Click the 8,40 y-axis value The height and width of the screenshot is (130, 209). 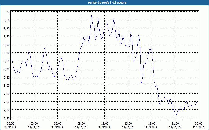(x=7, y=69)
